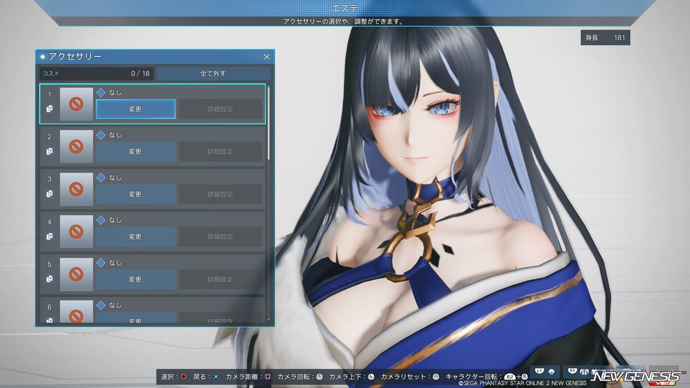Open 詳細設定 for accessory slot 1
690x388 pixels.
click(x=220, y=109)
